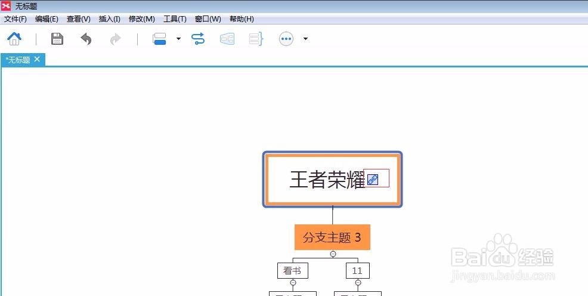The height and width of the screenshot is (296, 588).
Task: Click the hyperlink icon on 王者荣耀 topic
Action: pyautogui.click(x=372, y=180)
